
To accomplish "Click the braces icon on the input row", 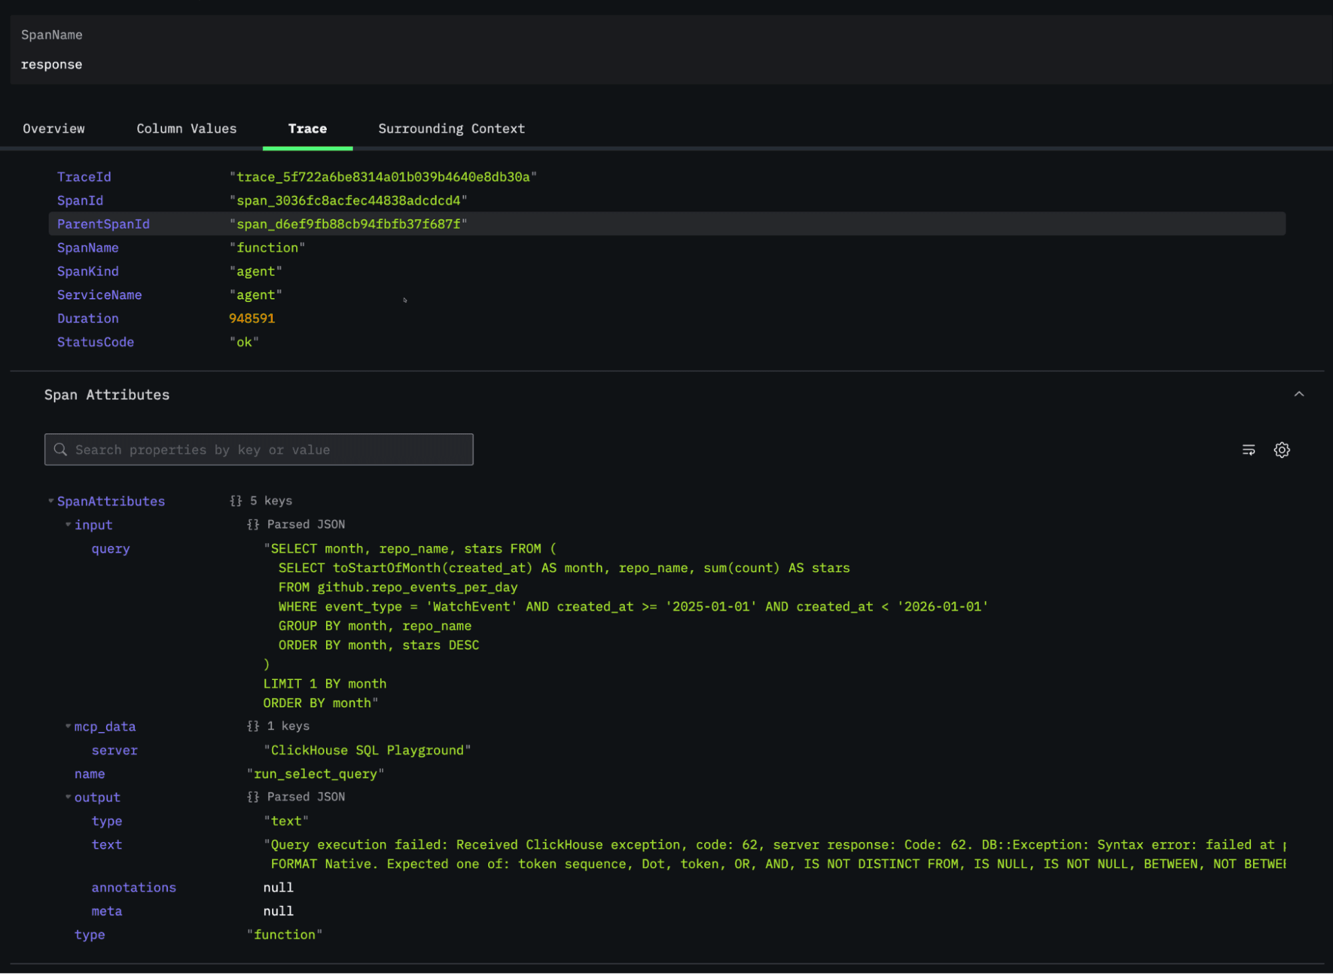I will click(x=253, y=525).
